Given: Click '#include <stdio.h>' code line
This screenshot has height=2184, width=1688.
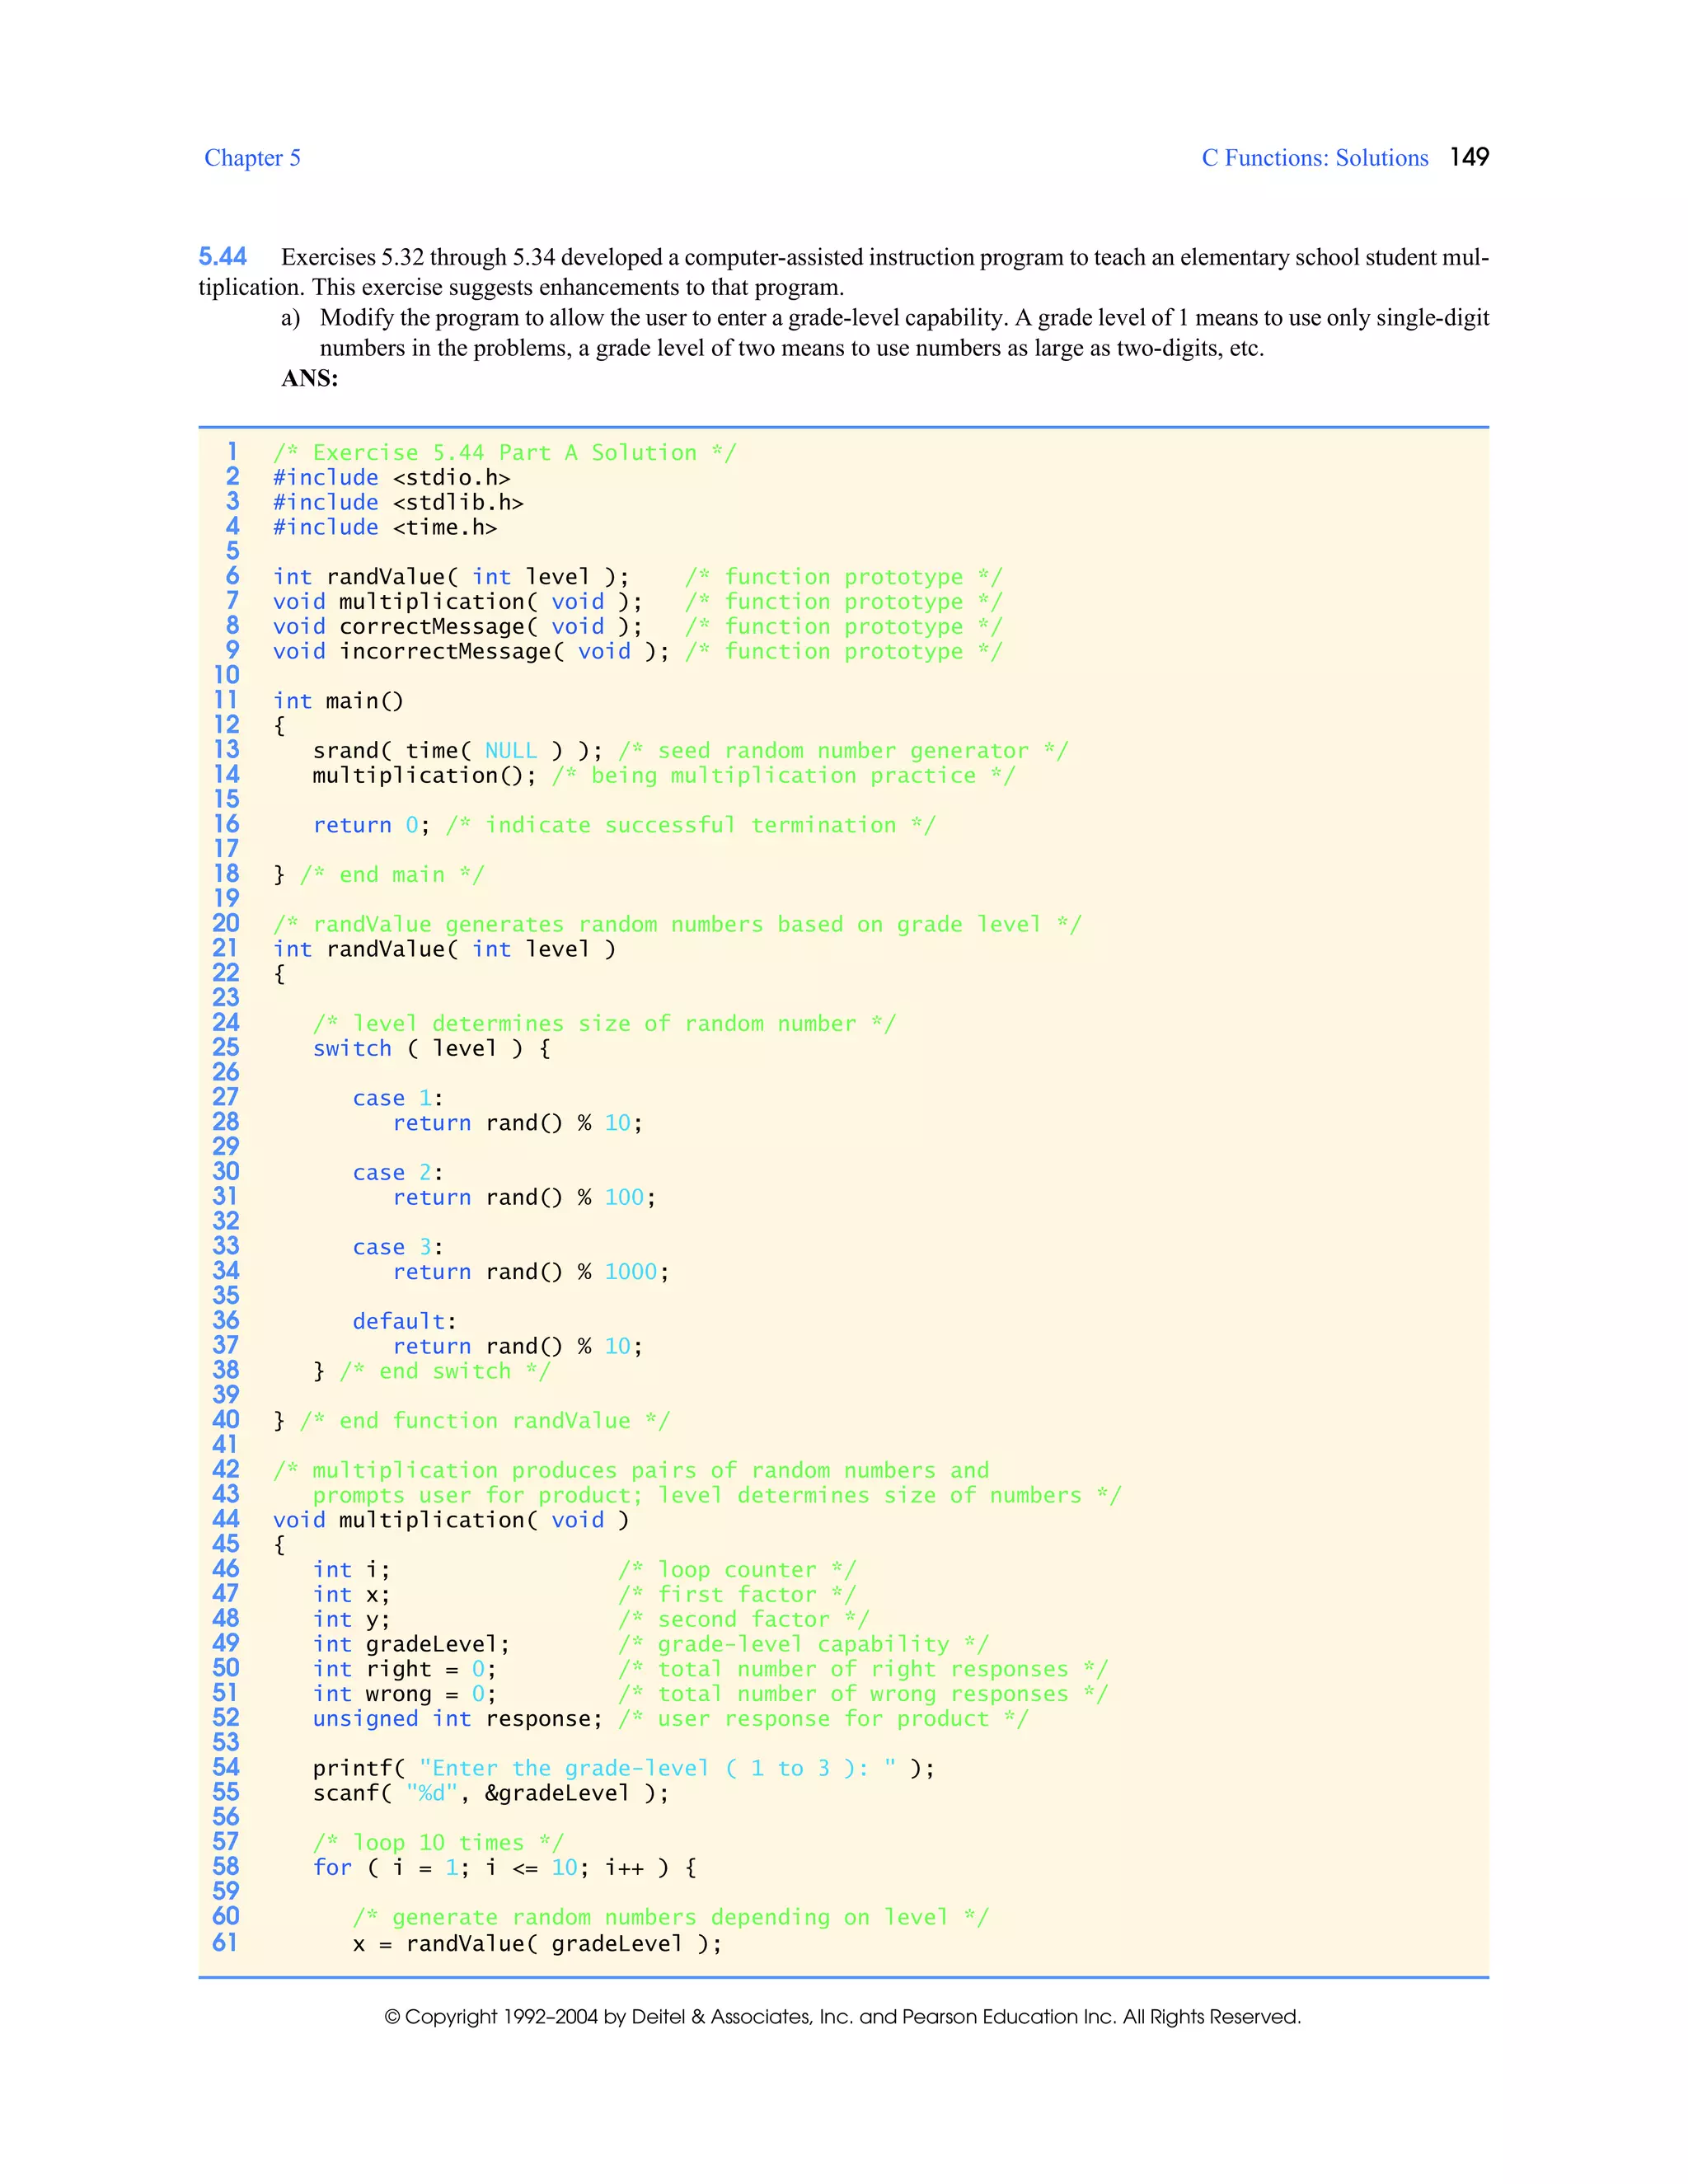Looking at the screenshot, I should [391, 478].
